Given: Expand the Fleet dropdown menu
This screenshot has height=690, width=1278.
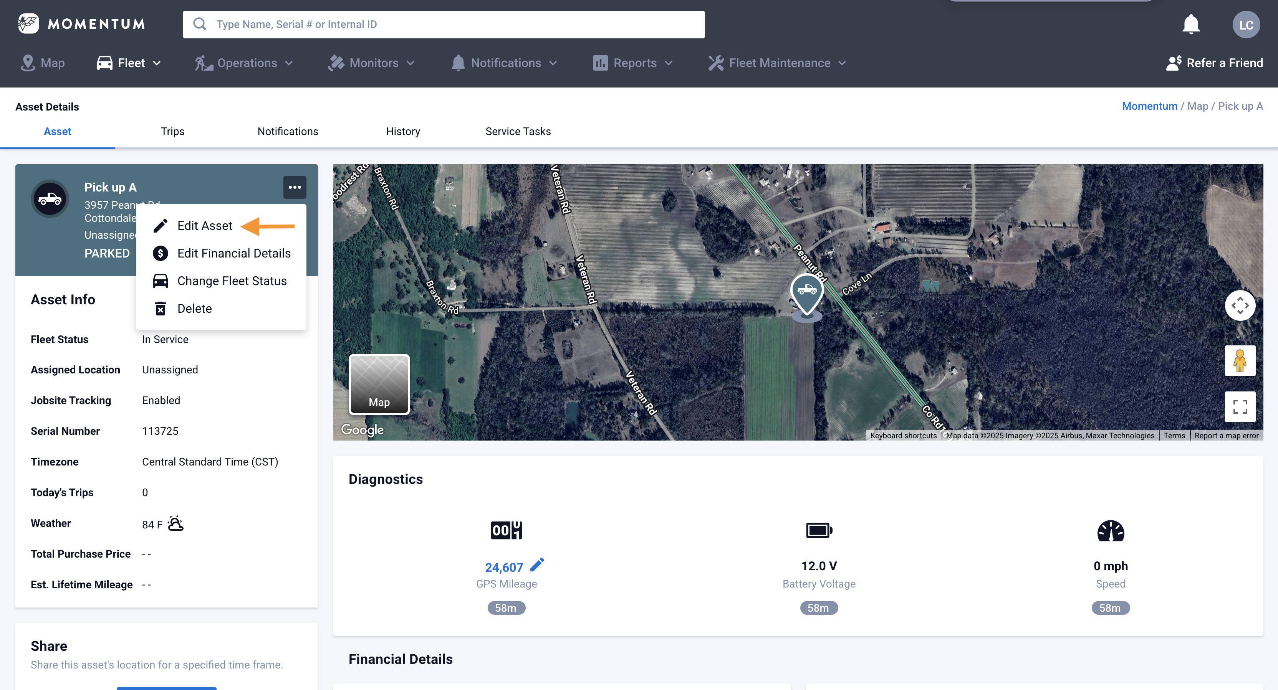Looking at the screenshot, I should tap(129, 63).
